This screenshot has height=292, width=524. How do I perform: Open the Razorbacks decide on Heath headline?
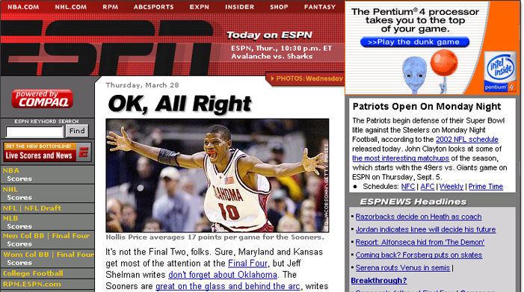point(419,217)
